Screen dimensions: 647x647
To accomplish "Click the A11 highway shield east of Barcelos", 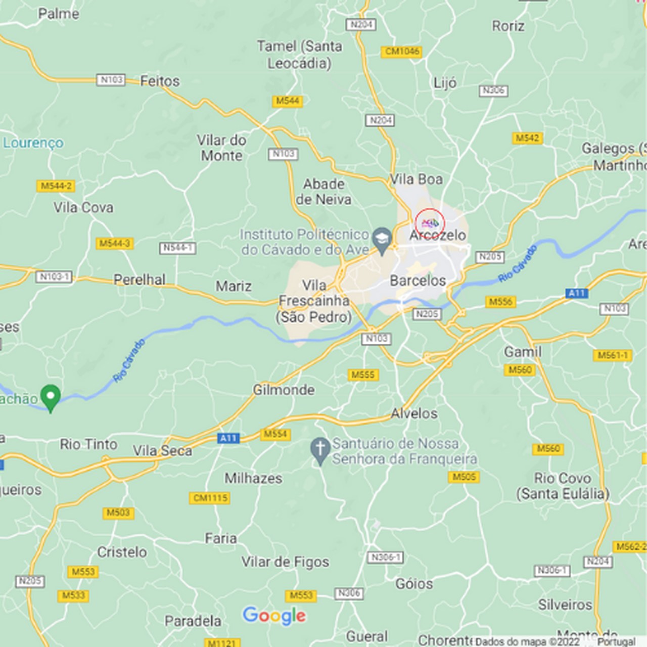I will [576, 293].
